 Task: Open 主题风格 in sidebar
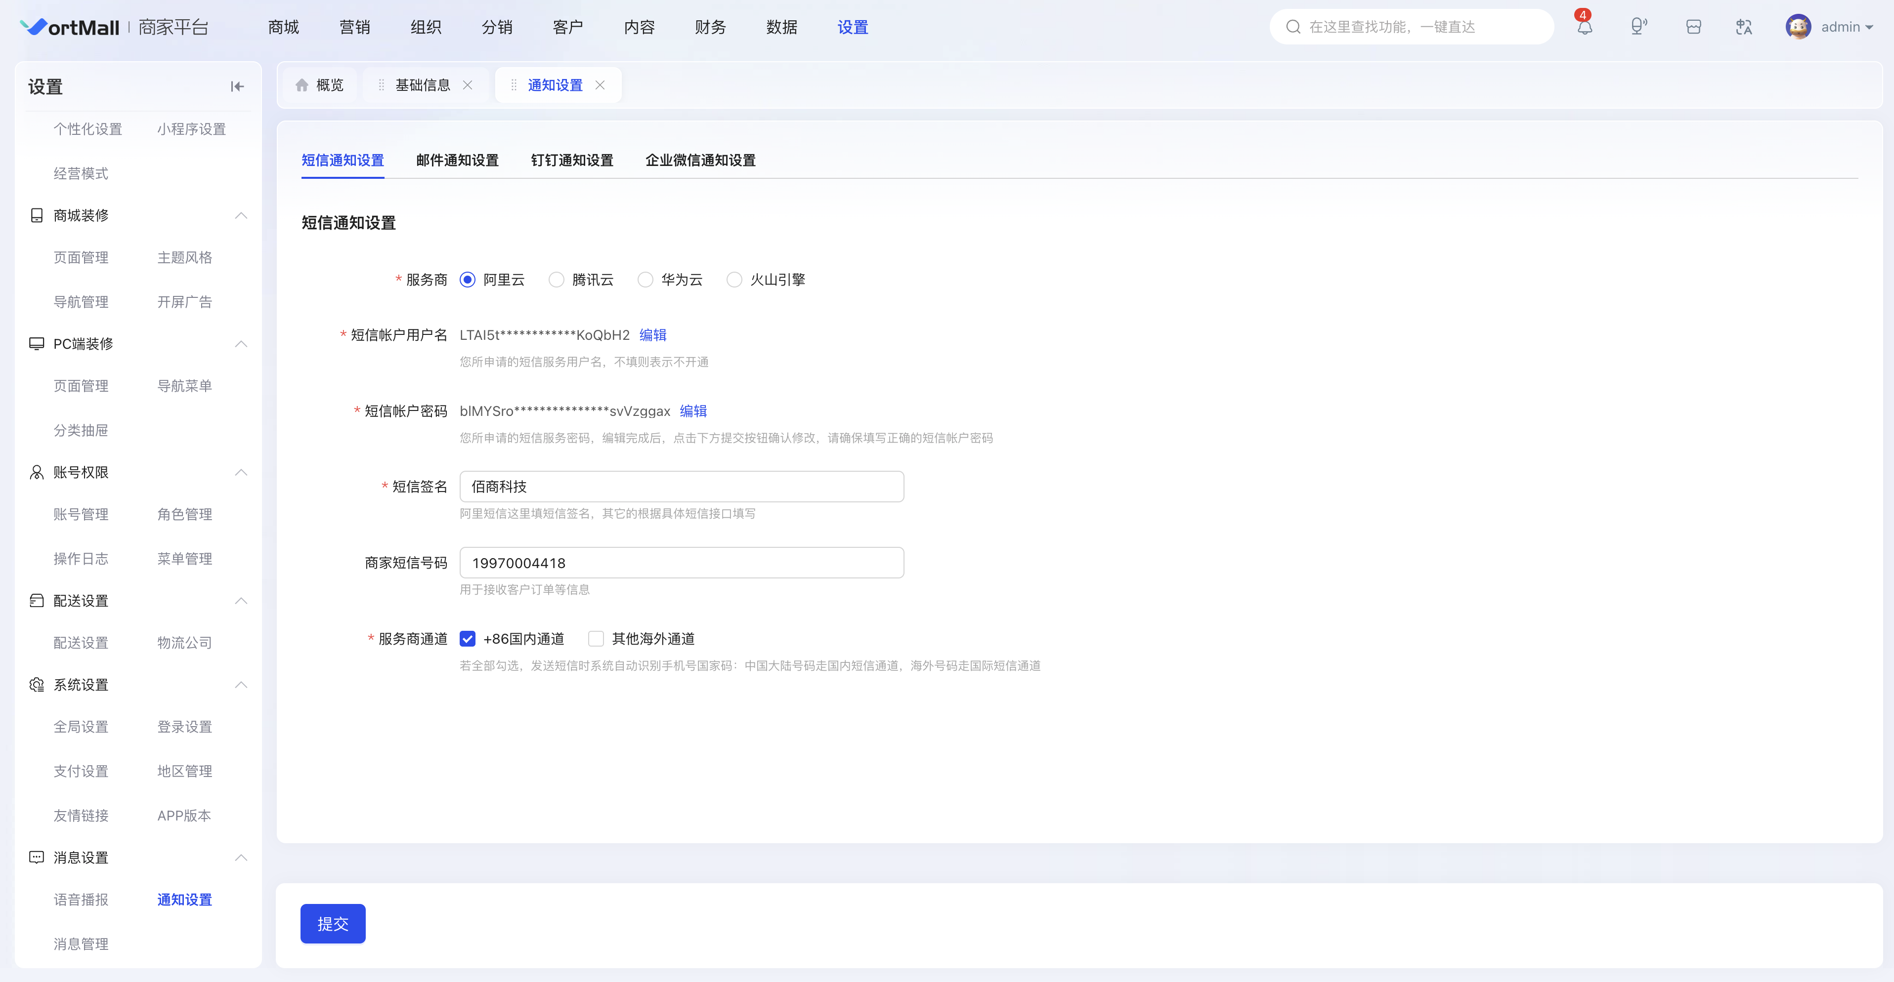(184, 258)
